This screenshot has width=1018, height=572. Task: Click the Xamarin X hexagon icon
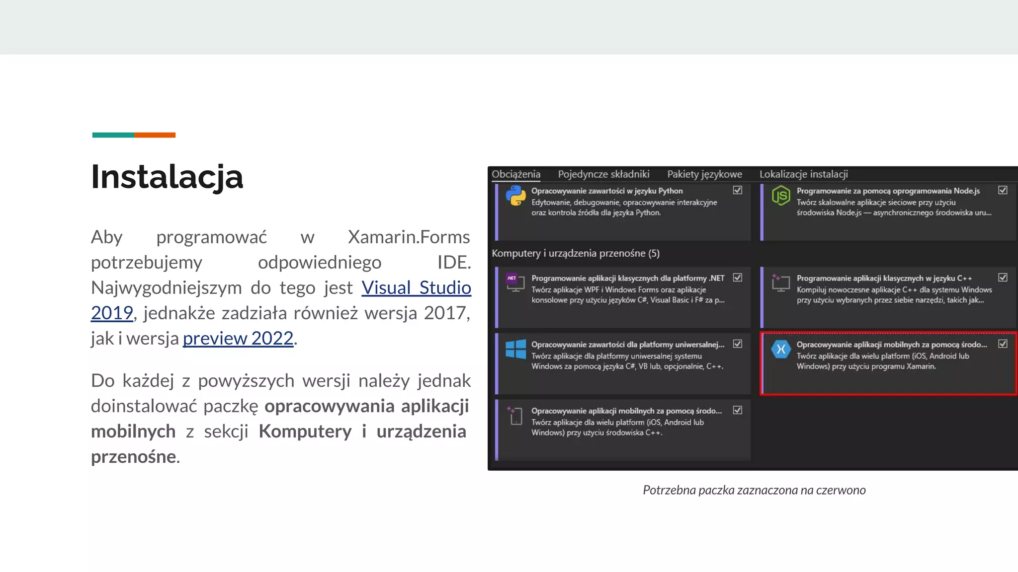click(781, 349)
